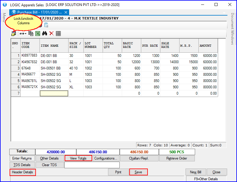Click the binoculars find icon
The image size is (237, 182).
coord(44,34)
